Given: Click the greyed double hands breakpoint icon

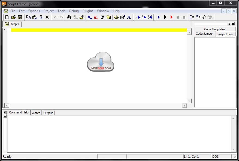Looking at the screenshot, I should [211, 17].
